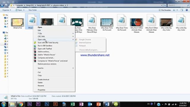This screenshot has height=107, width=190.
Task: Open Photoshop taskbar icon
Action: coord(47,104)
